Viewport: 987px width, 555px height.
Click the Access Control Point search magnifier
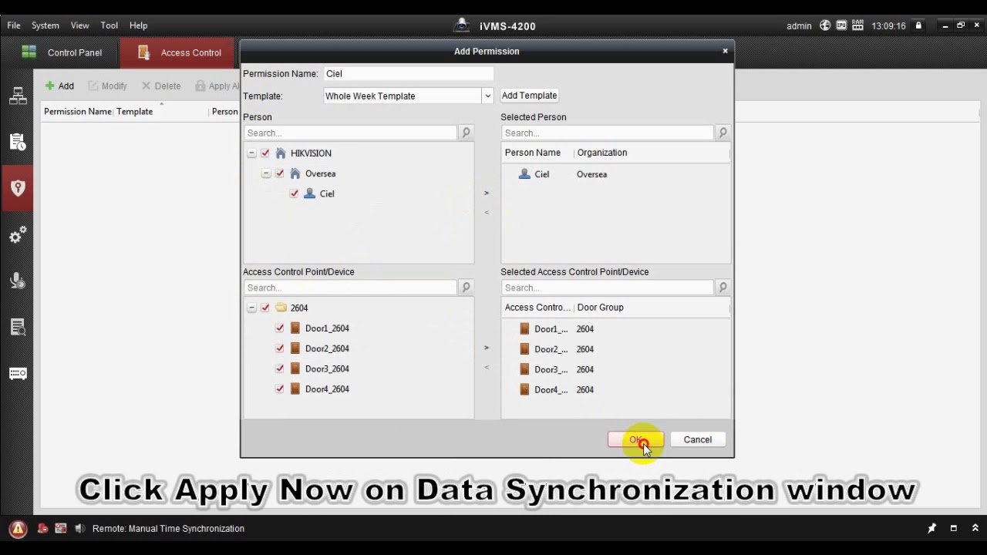(x=466, y=288)
